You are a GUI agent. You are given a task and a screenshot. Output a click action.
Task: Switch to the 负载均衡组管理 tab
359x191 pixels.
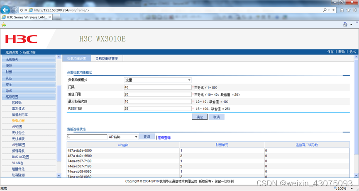(x=107, y=58)
